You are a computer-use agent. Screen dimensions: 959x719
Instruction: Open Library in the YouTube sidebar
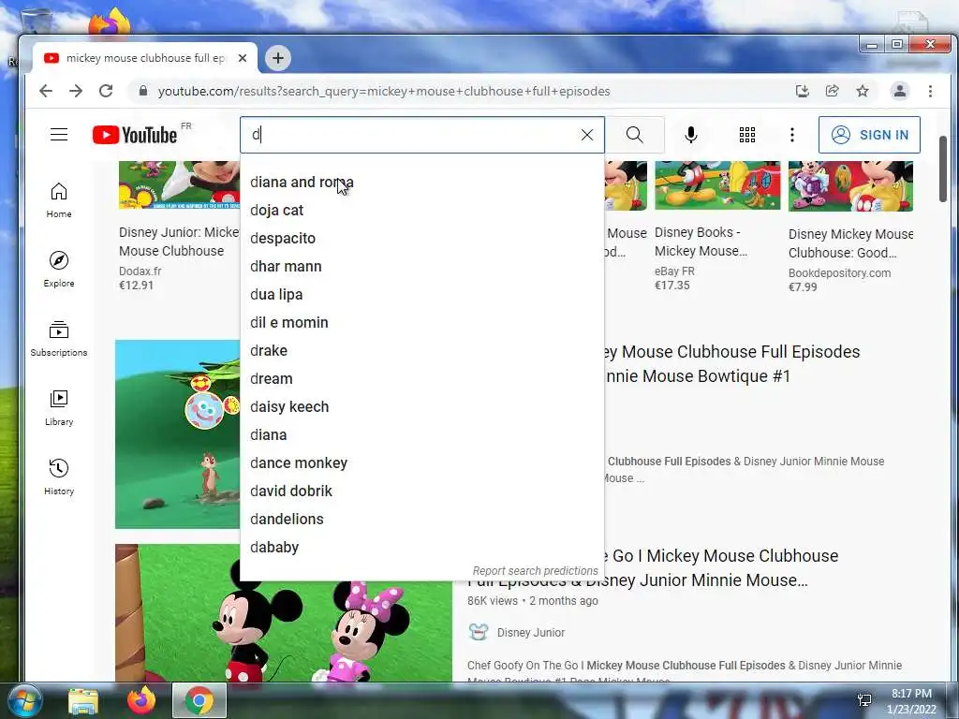coord(59,408)
